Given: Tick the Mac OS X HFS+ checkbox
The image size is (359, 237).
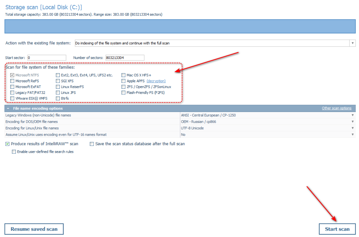Looking at the screenshot, I should click(124, 75).
